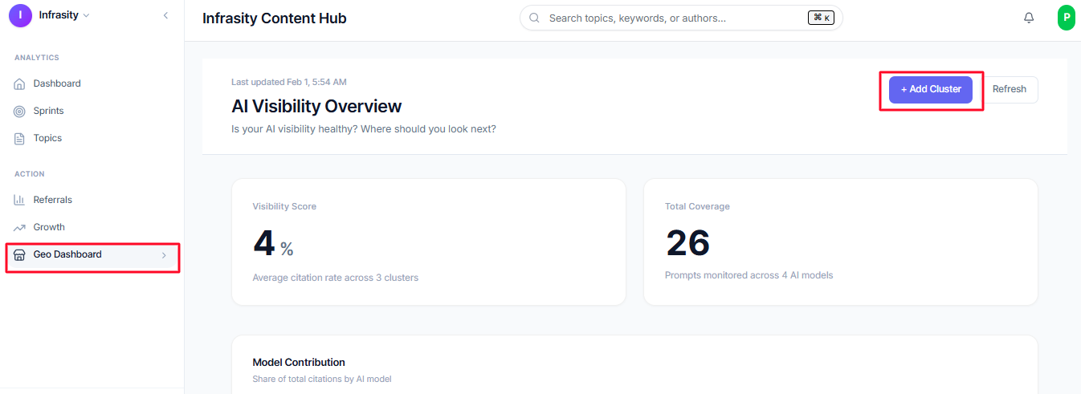The image size is (1081, 394).
Task: Click 'Average citation rate across 3 clusters'
Action: pyautogui.click(x=336, y=278)
